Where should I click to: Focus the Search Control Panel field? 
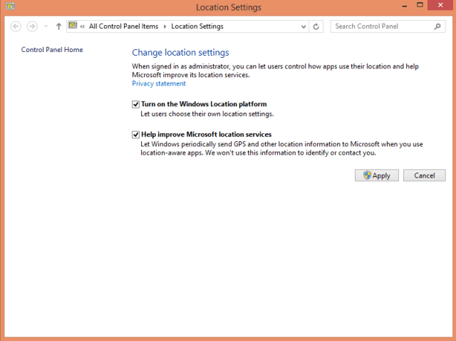(388, 26)
